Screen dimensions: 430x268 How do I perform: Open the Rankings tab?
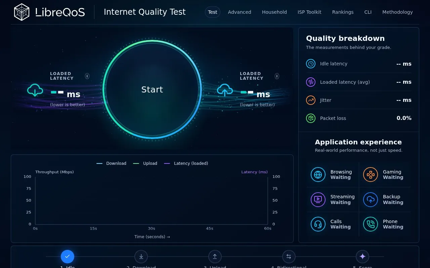tap(343, 12)
